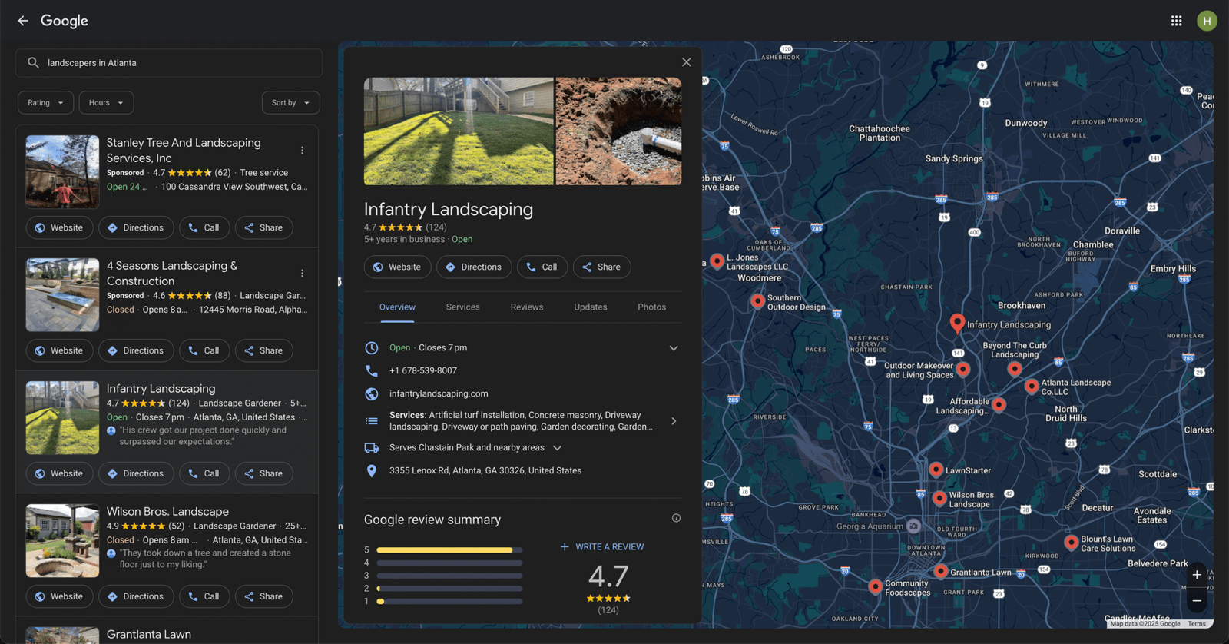The width and height of the screenshot is (1229, 644).
Task: Click the map Terms link
Action: 1196,624
